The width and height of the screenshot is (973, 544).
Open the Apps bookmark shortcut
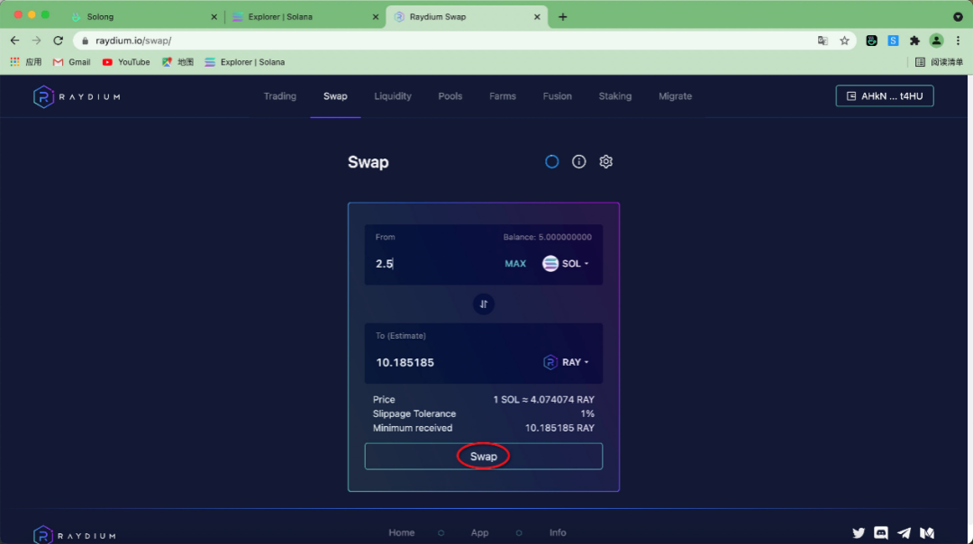pyautogui.click(x=25, y=62)
